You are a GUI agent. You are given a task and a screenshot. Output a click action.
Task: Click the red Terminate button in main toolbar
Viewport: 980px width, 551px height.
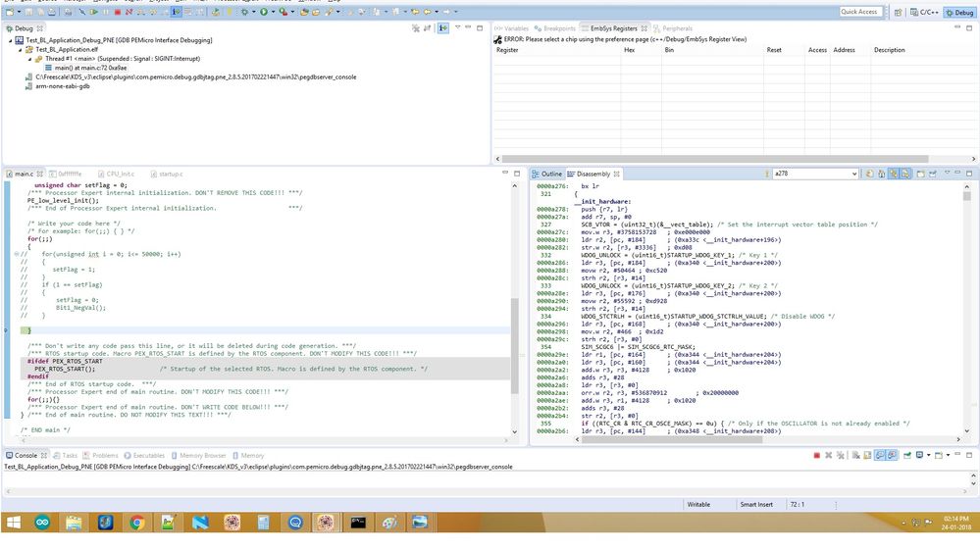(118, 12)
